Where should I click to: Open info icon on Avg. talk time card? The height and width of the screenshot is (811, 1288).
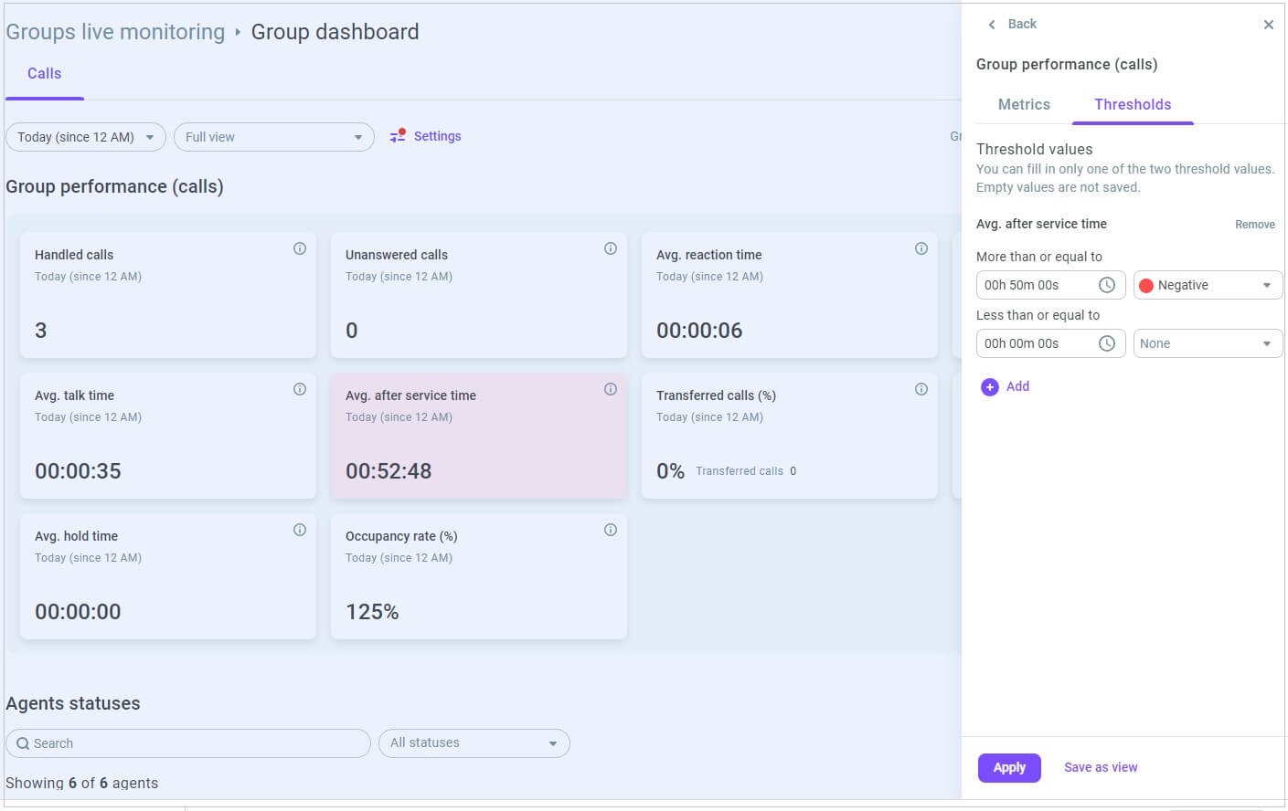(300, 389)
